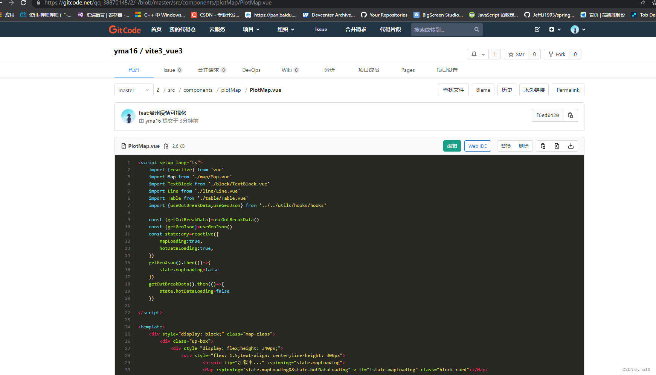Open the pan.baidu bookmark
Viewport: 656px width, 375px height.
pos(271,15)
